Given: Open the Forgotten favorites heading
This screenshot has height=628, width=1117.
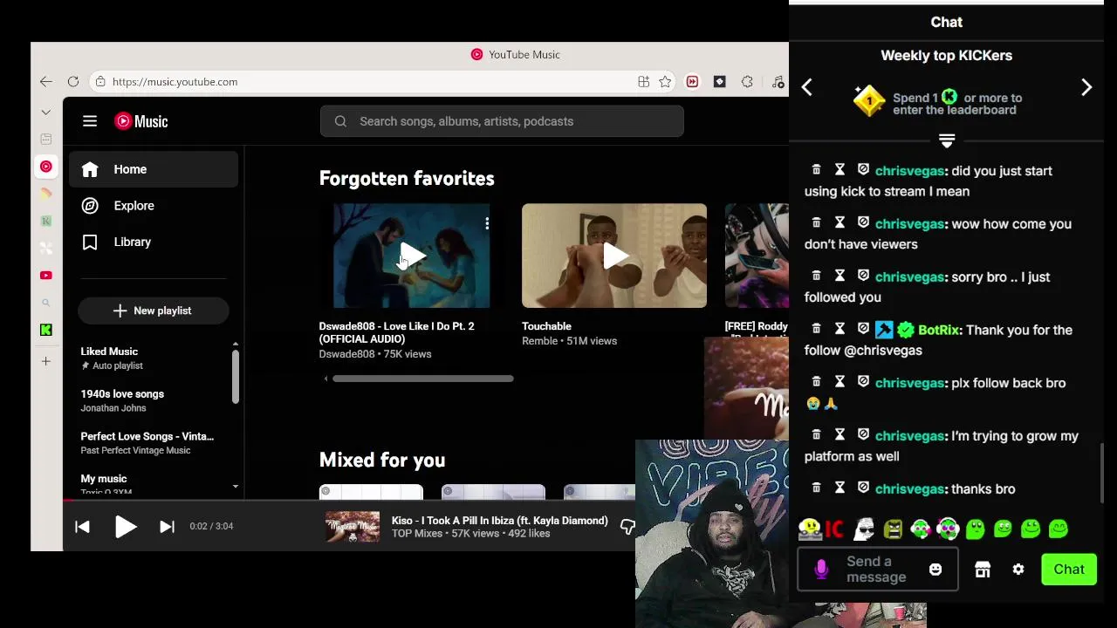Looking at the screenshot, I should click(407, 178).
